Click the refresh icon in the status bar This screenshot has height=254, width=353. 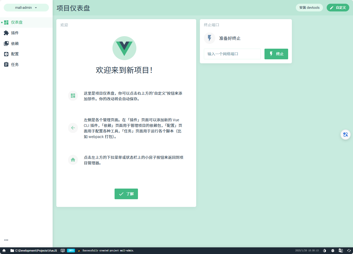coord(349,251)
